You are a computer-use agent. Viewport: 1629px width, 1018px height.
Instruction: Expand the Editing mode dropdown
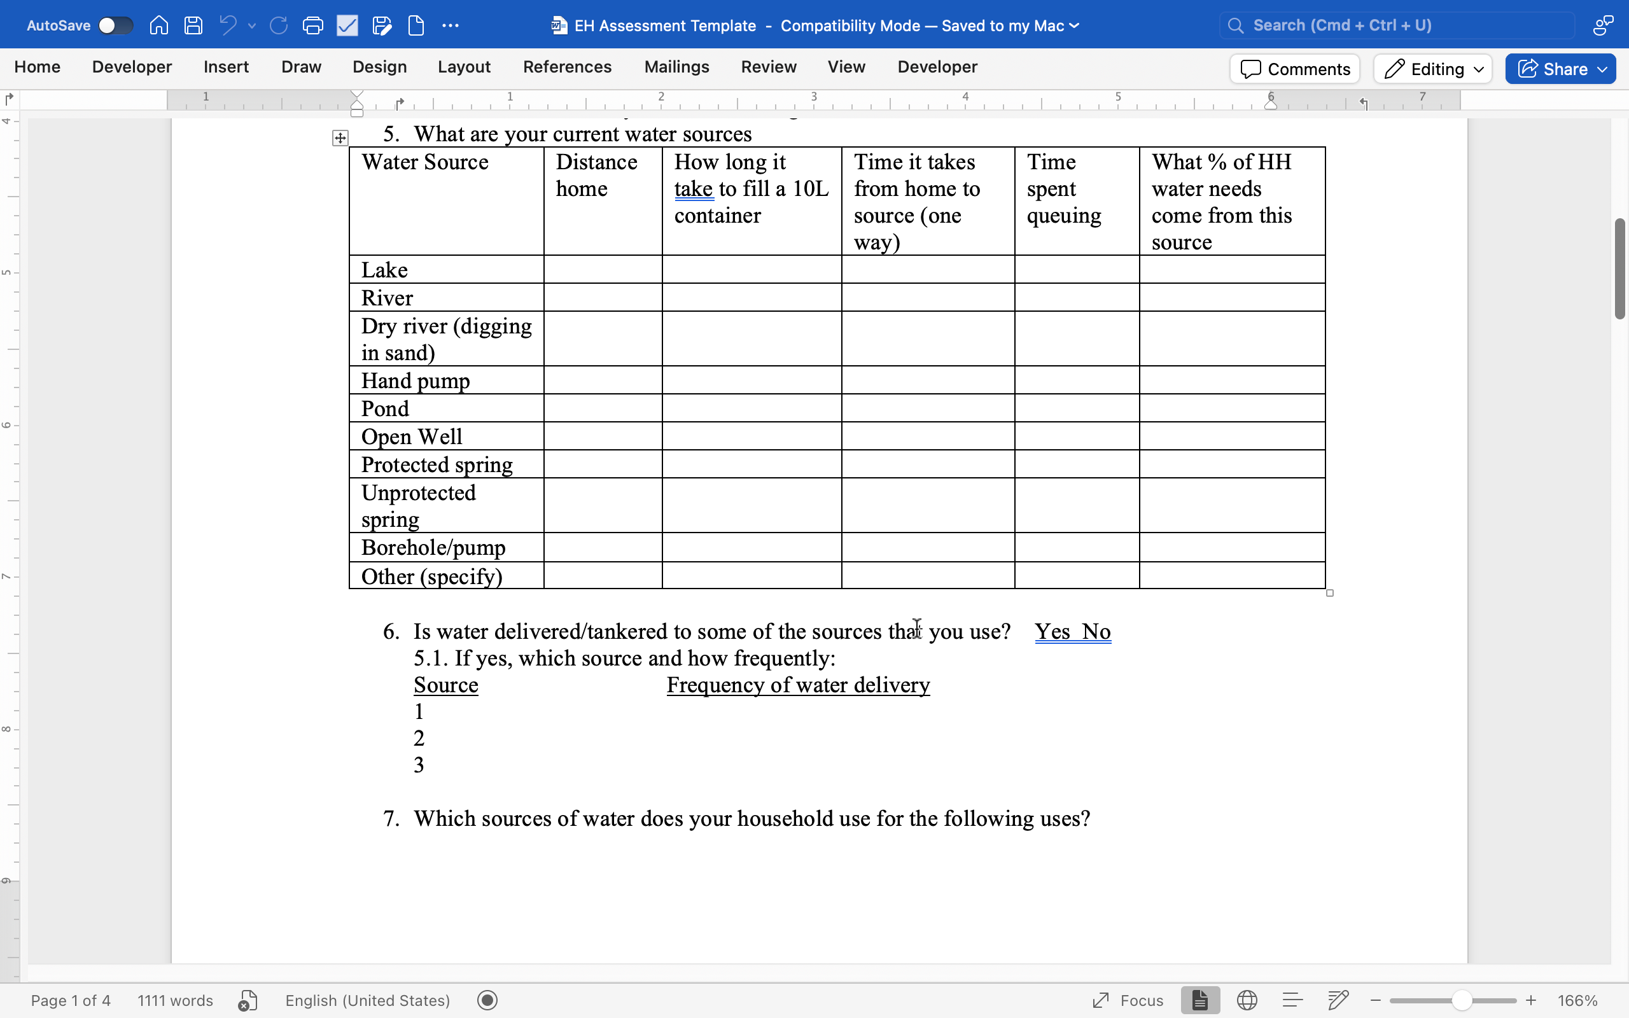pos(1433,69)
